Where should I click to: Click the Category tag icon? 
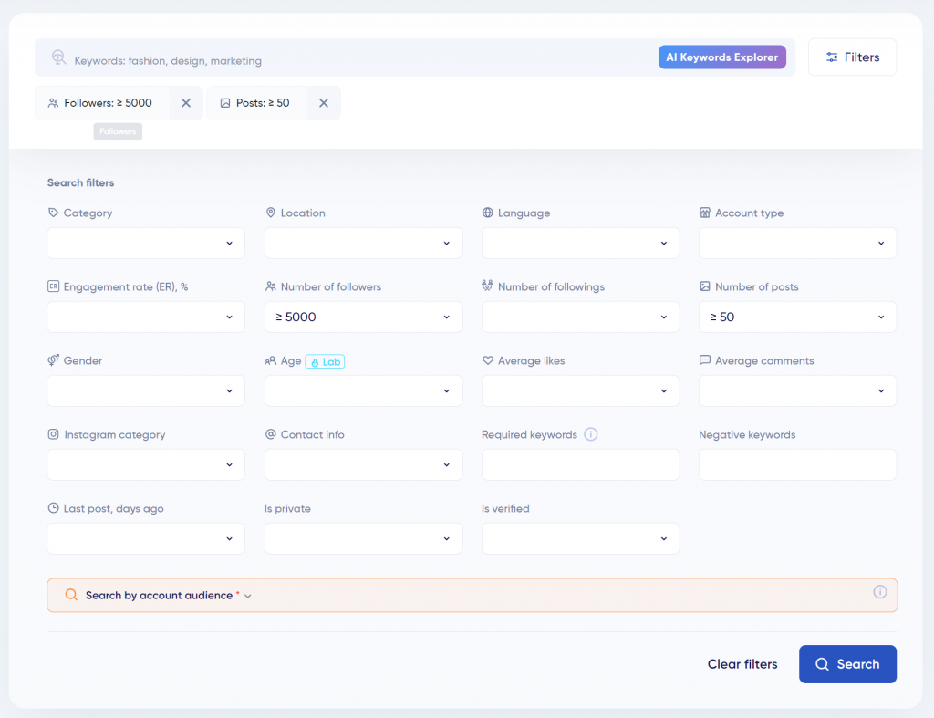point(52,213)
